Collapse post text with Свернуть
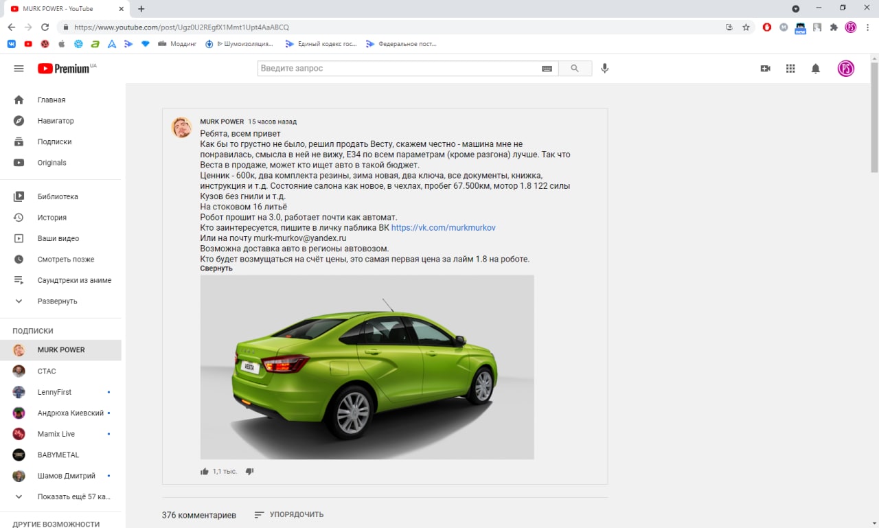The width and height of the screenshot is (879, 528). (x=216, y=268)
